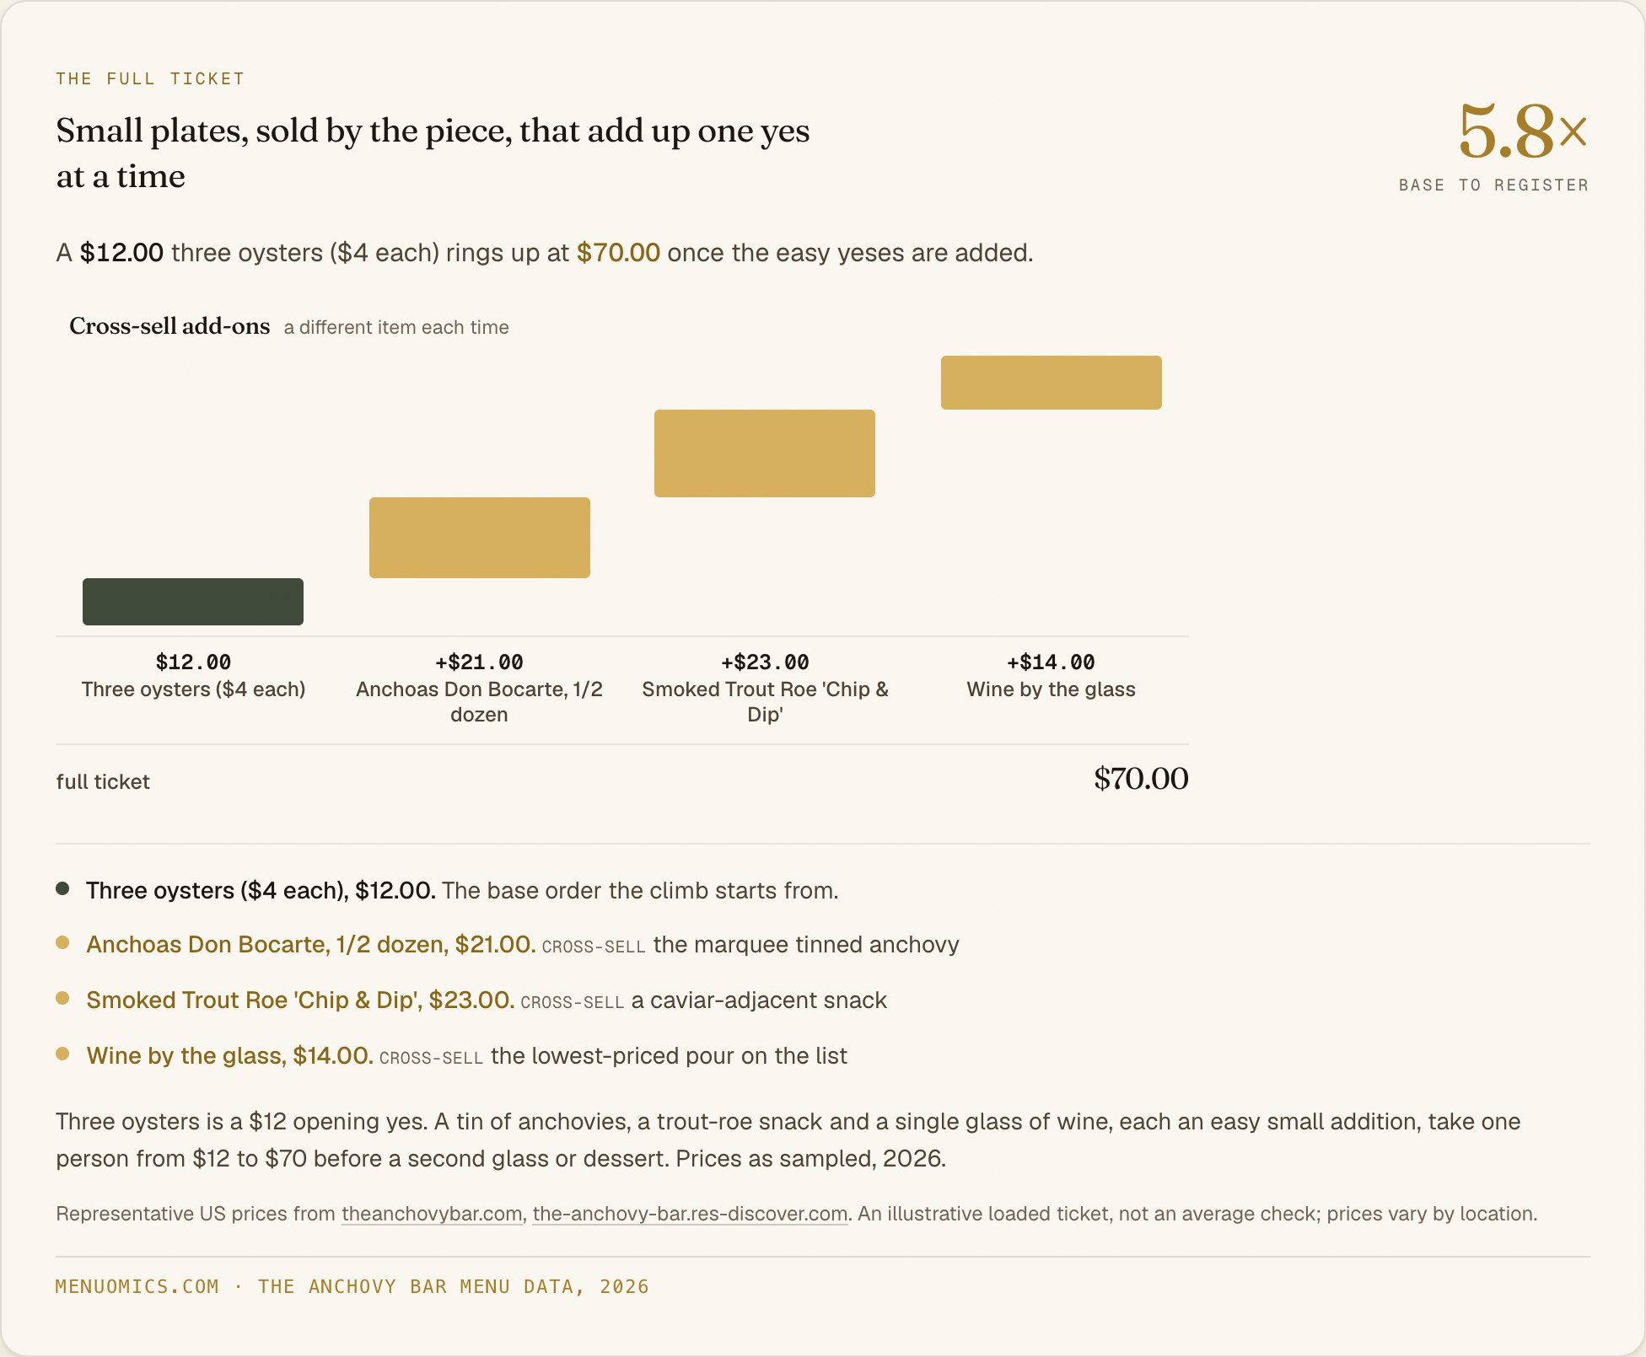Click the Cross-sell add-ons heading
Screen dimensions: 1646x1357
click(x=169, y=326)
